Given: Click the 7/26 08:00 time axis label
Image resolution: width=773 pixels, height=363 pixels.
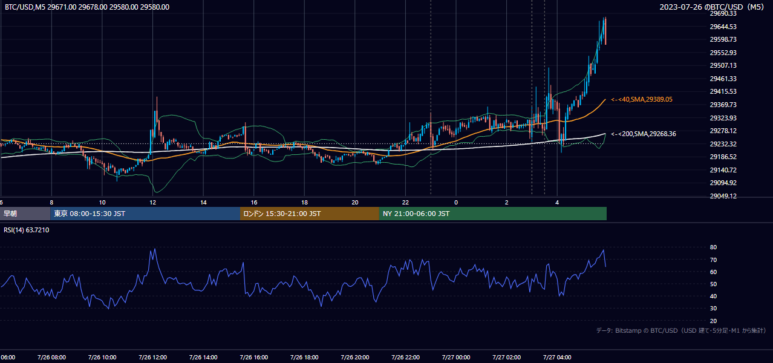Looking at the screenshot, I should tap(51, 357).
